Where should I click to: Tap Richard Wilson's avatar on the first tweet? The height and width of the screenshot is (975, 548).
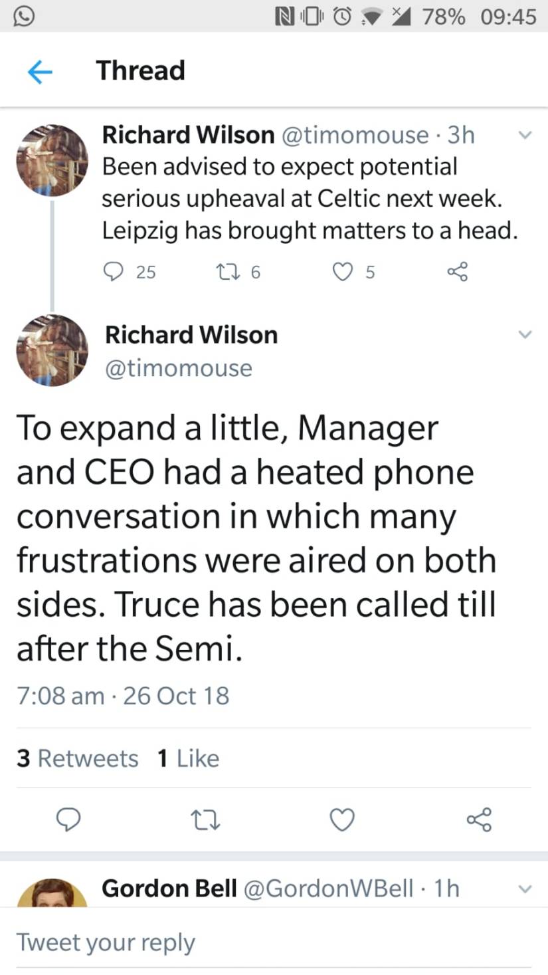[52, 160]
